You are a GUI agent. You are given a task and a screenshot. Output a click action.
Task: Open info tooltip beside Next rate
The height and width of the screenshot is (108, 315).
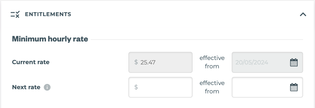click(x=47, y=87)
